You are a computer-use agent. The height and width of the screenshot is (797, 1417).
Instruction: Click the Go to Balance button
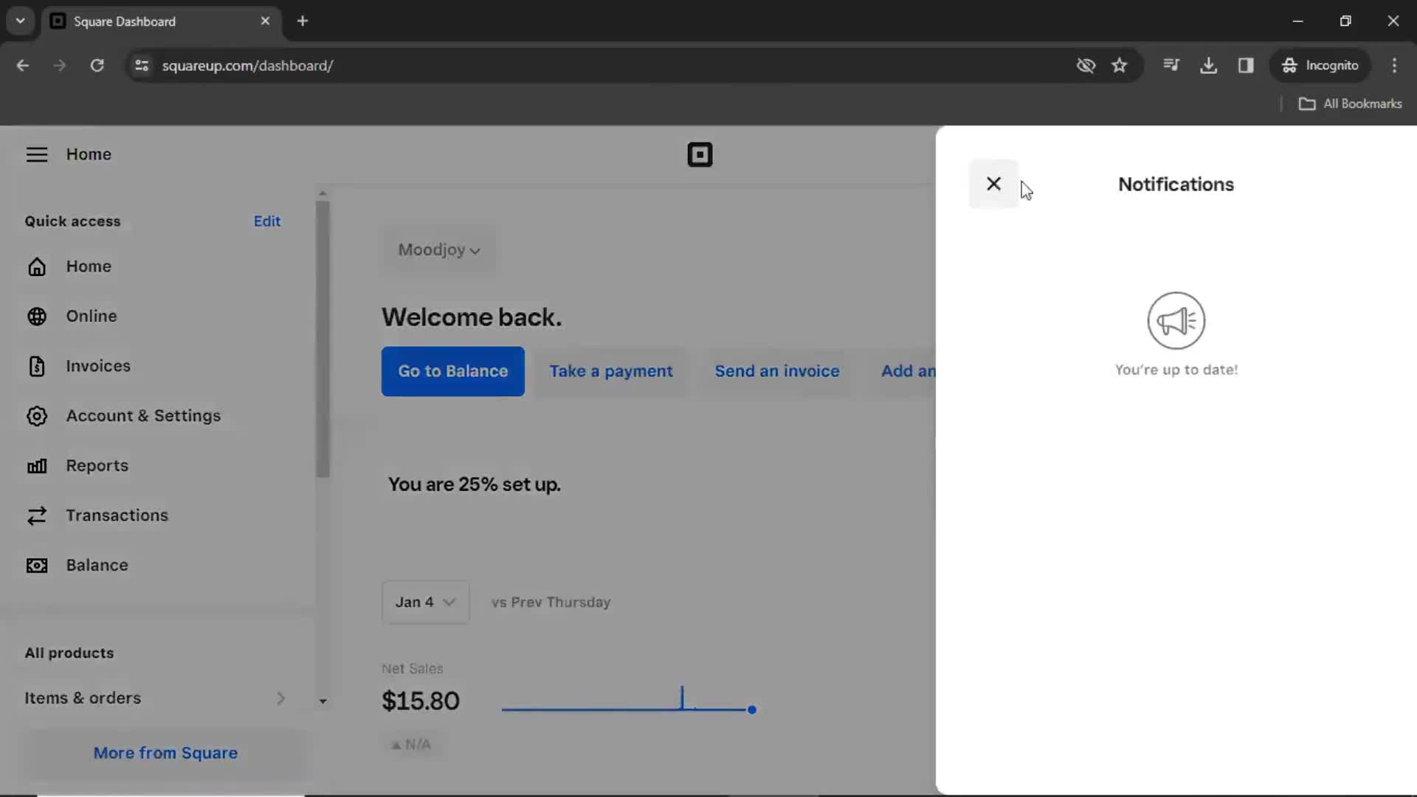[453, 371]
